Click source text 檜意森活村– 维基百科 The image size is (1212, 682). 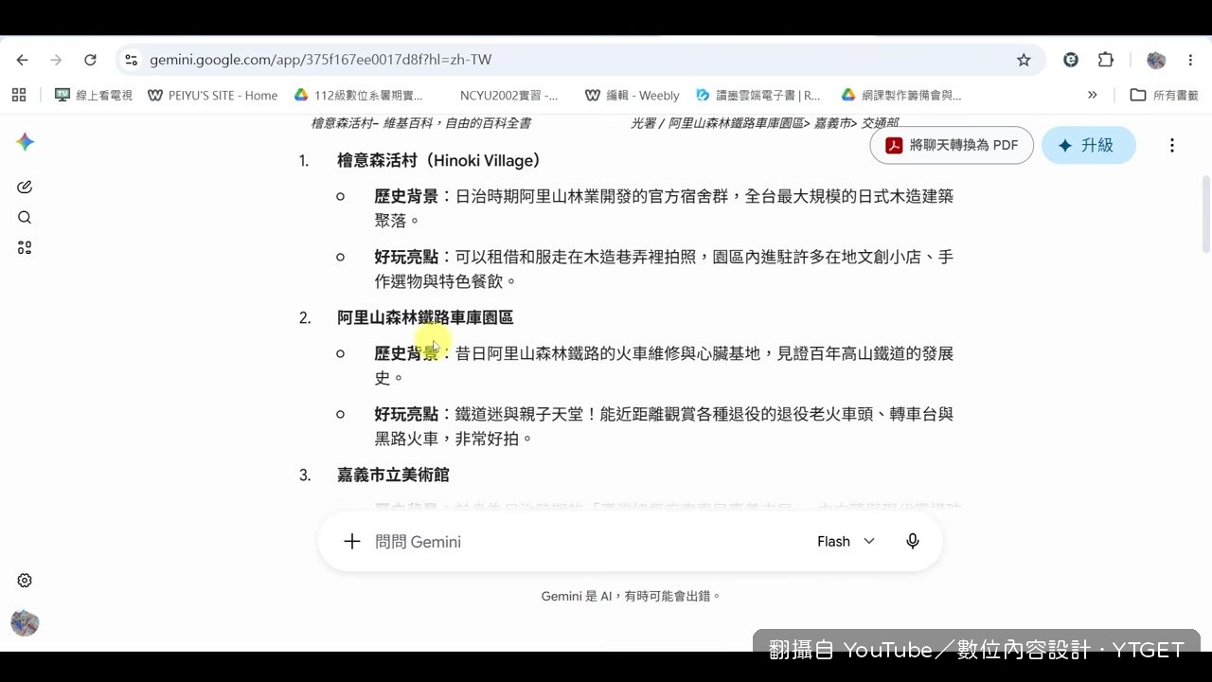(x=420, y=123)
